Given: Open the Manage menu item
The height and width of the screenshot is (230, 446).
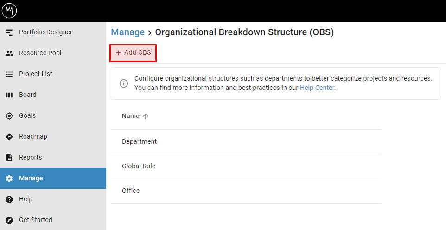Looking at the screenshot, I should pos(31,178).
